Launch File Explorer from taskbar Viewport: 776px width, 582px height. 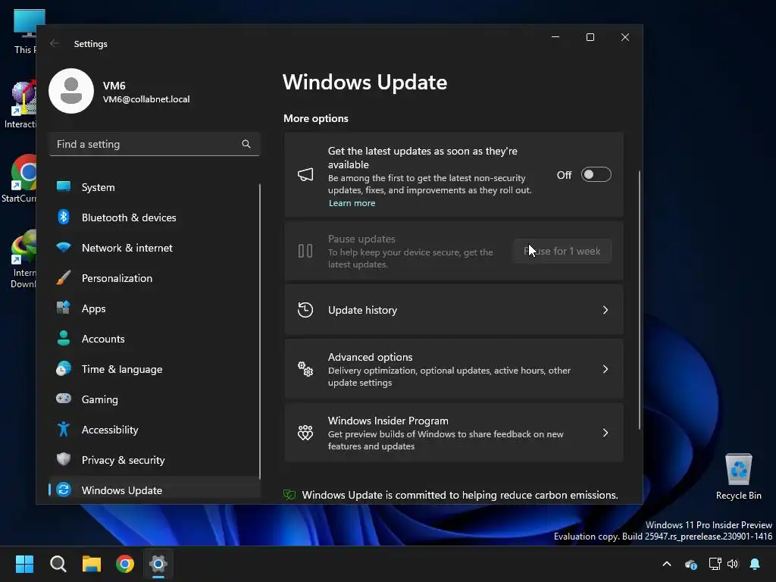tap(92, 564)
